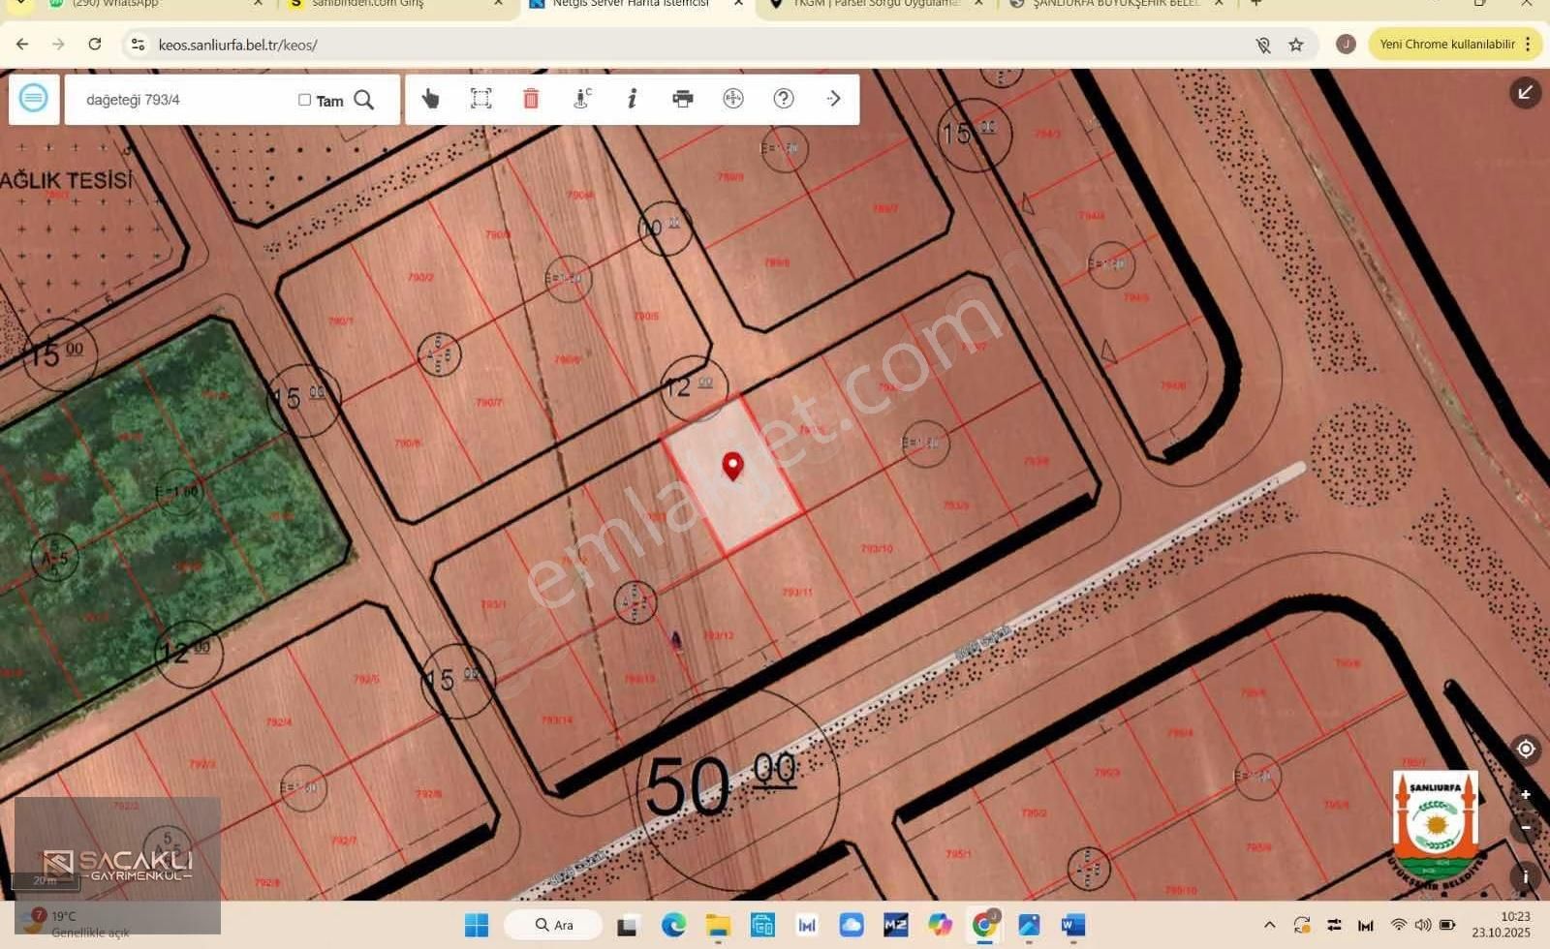Screen dimensions: 1550x949
Task: Open Word from the Windows taskbar
Action: [1072, 926]
